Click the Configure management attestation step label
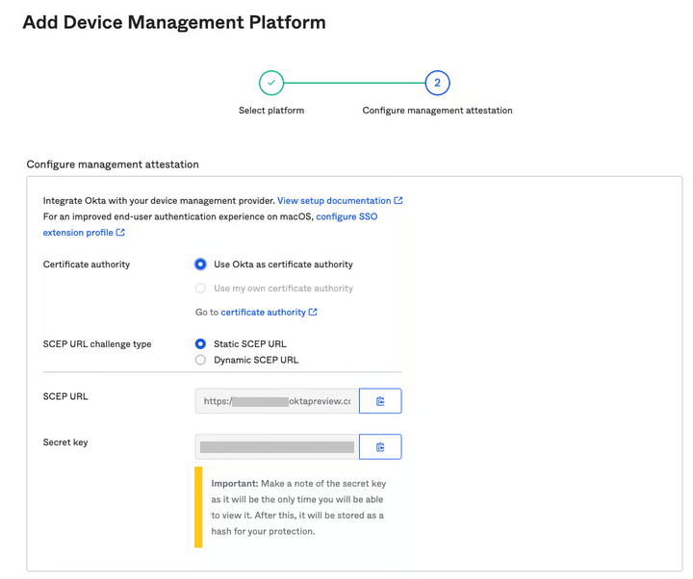The image size is (693, 579). [438, 111]
